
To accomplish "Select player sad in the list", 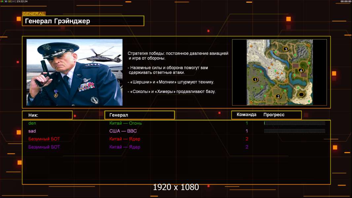I will tap(32, 131).
